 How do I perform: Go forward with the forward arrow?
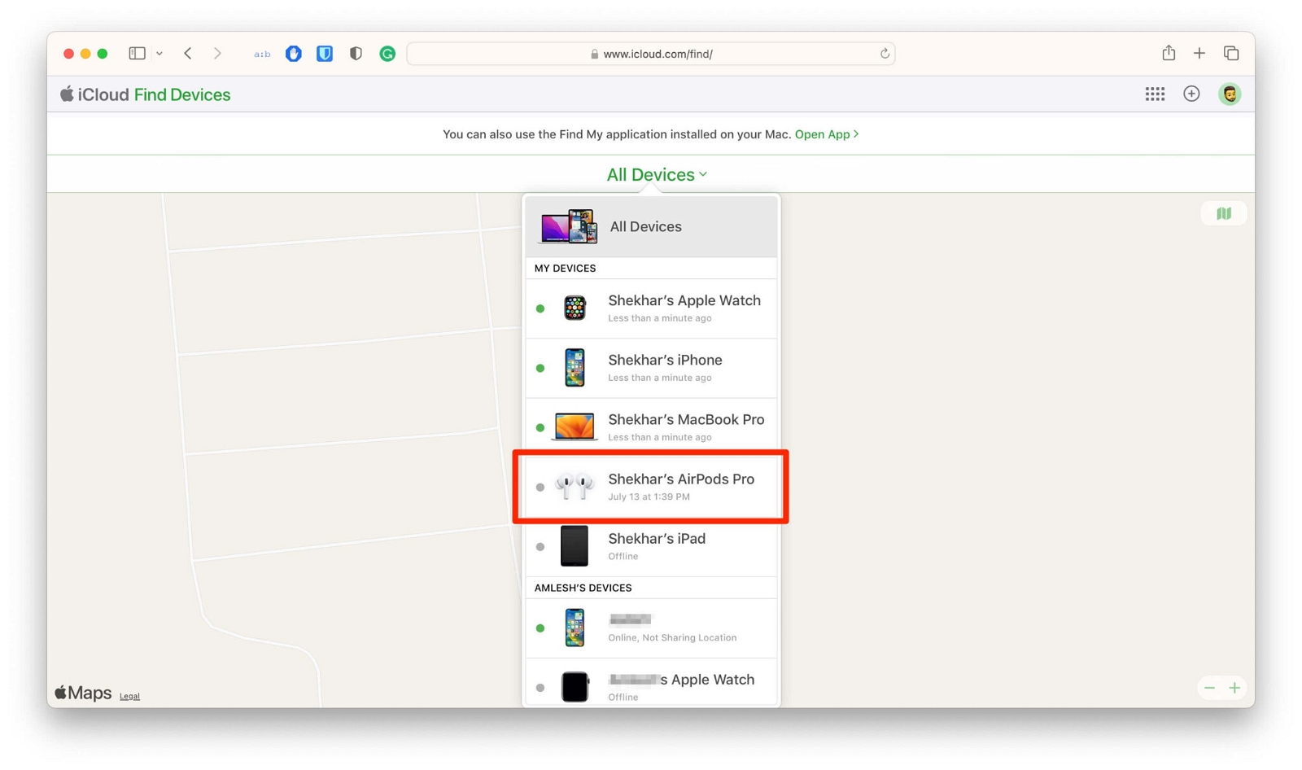click(x=217, y=54)
